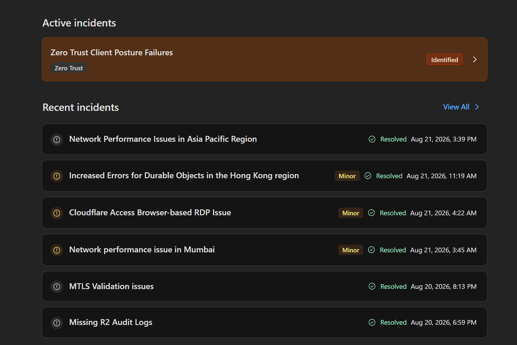Image resolution: width=517 pixels, height=345 pixels.
Task: Click the Active incidents heading
Action: tap(79, 23)
